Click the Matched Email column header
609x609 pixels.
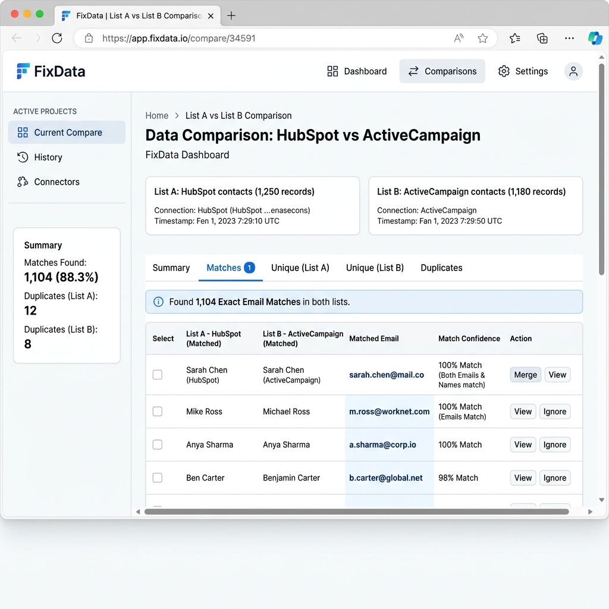[373, 338]
